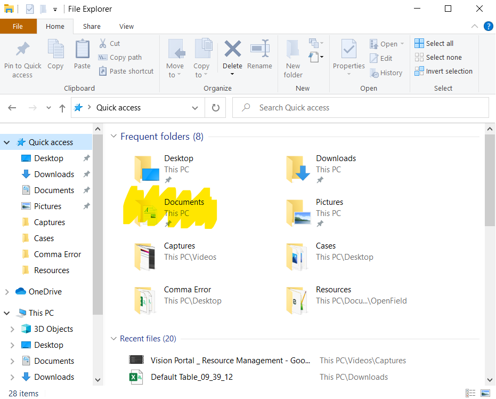
Task: Open the Customize Quick Access Toolbar menu
Action: 55,10
